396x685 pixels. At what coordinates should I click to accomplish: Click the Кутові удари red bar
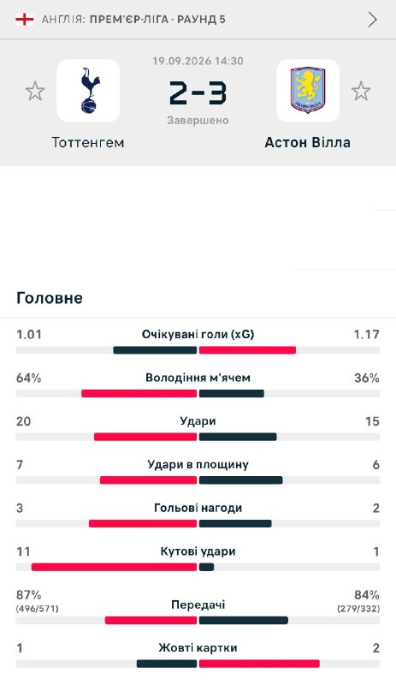coord(114,567)
